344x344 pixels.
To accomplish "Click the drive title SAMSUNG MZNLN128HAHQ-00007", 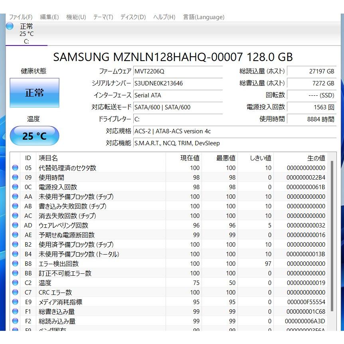I will tap(148, 57).
